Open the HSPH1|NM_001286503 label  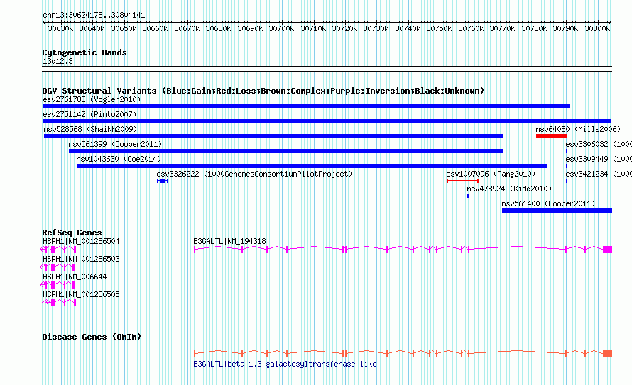coord(81,259)
